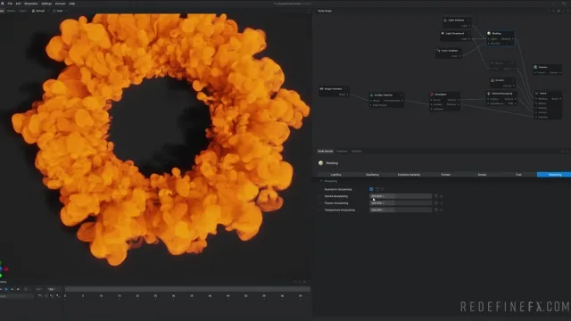This screenshot has height=321, width=571.
Task: Switch to the Lighting tab
Action: tap(335, 175)
